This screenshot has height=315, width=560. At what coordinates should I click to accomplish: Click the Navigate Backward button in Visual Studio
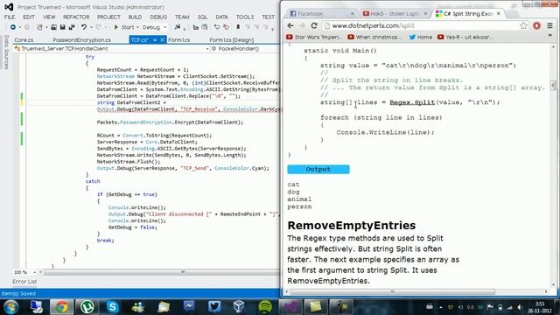click(13, 27)
